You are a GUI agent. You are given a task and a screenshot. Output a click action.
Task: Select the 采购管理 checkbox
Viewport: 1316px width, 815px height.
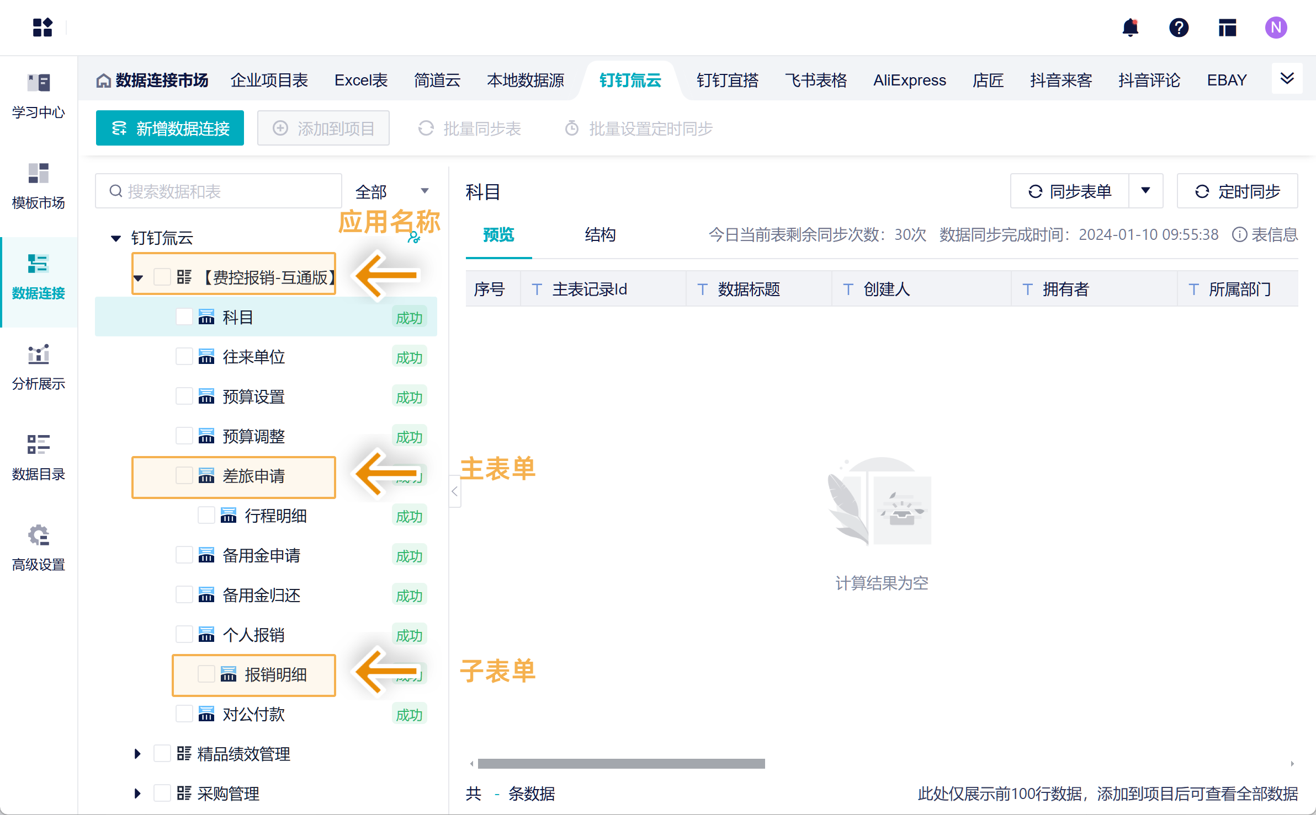162,793
